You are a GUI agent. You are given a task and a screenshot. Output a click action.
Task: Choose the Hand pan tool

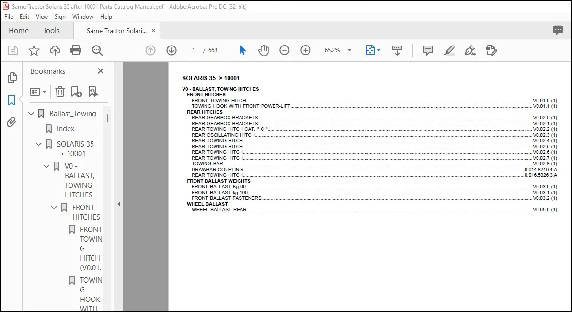[x=263, y=50]
